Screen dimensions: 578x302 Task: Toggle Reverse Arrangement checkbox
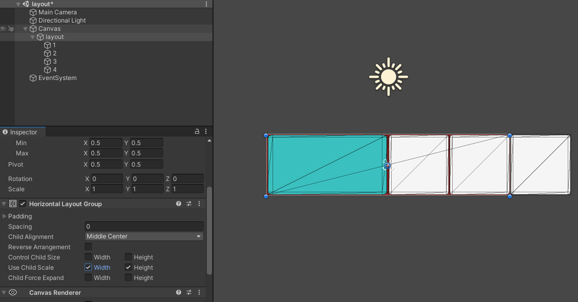click(88, 247)
